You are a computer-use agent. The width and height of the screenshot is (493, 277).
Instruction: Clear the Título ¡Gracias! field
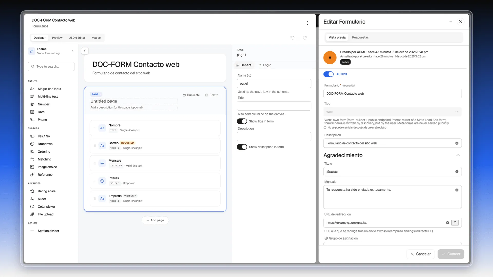click(457, 172)
